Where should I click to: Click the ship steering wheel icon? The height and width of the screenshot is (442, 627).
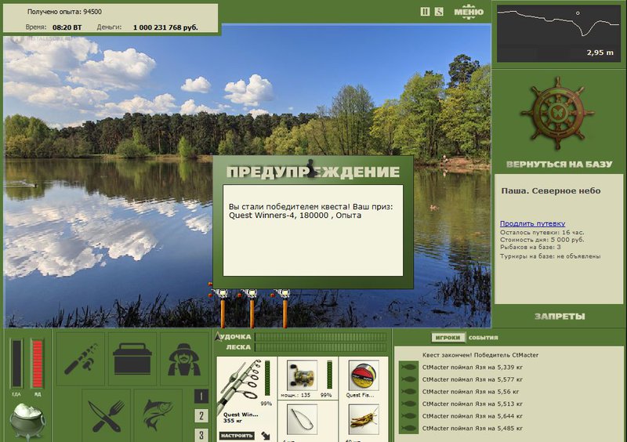pyautogui.click(x=557, y=114)
